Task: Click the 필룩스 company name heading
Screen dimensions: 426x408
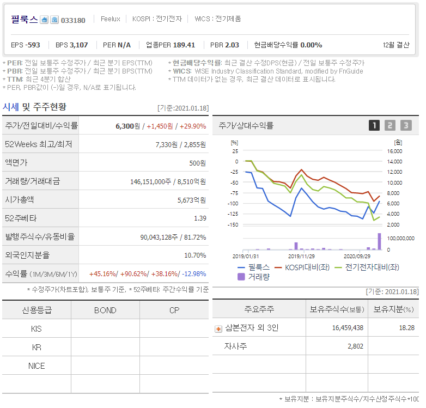Action: point(25,20)
